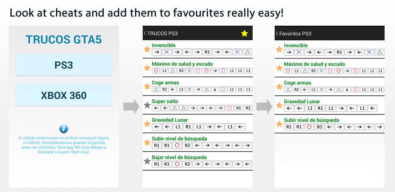Open favourites with the yellow star icon

tap(244, 33)
